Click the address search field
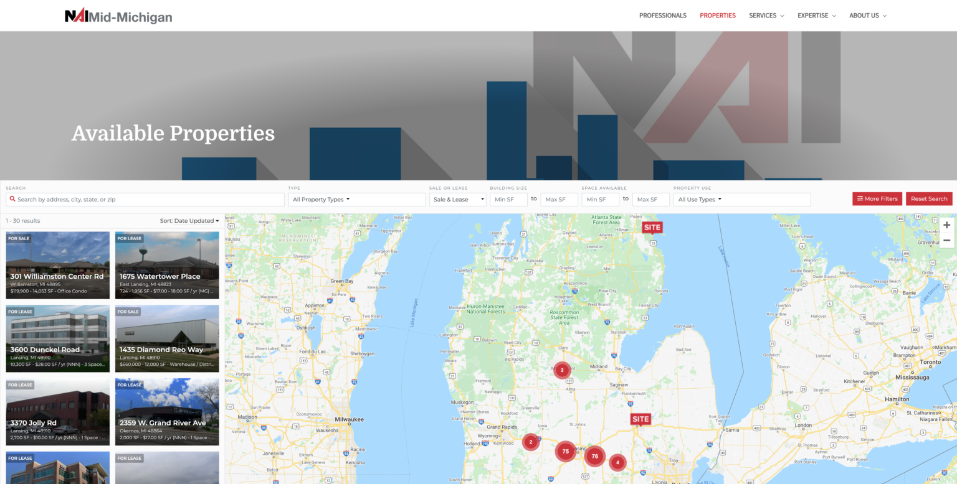Screen dimensions: 957x484 pyautogui.click(x=145, y=199)
